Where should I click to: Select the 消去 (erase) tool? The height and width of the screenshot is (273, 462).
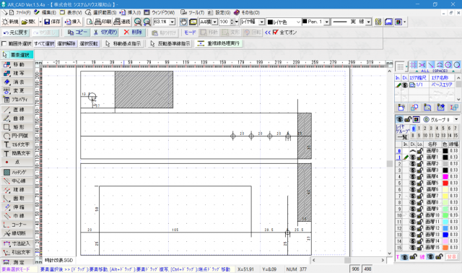(x=17, y=82)
